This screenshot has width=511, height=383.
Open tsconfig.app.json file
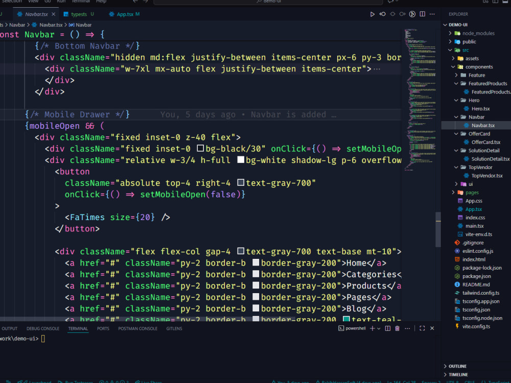[481, 301]
